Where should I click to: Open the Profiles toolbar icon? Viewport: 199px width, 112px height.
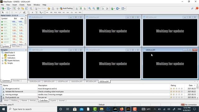pyautogui.click(x=8, y=8)
